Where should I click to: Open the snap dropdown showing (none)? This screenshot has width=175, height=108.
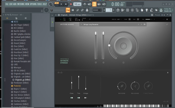97,10
